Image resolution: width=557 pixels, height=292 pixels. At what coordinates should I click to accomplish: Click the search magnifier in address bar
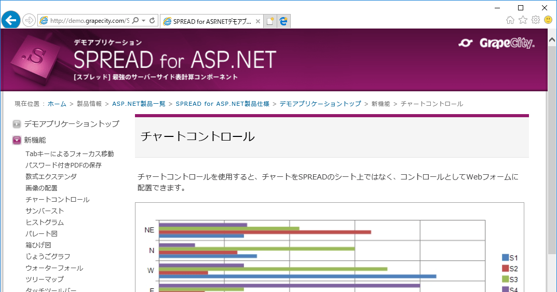pos(135,21)
